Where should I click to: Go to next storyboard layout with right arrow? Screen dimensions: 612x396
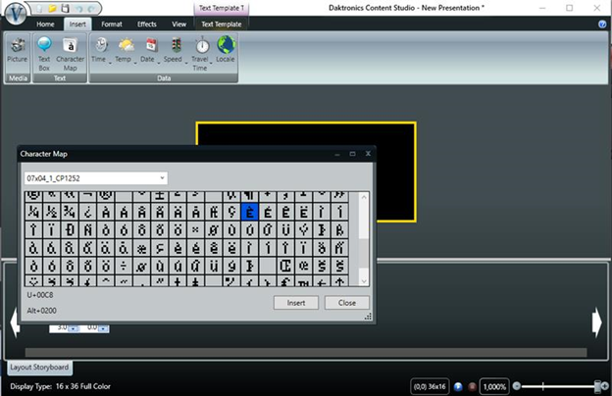(x=597, y=322)
